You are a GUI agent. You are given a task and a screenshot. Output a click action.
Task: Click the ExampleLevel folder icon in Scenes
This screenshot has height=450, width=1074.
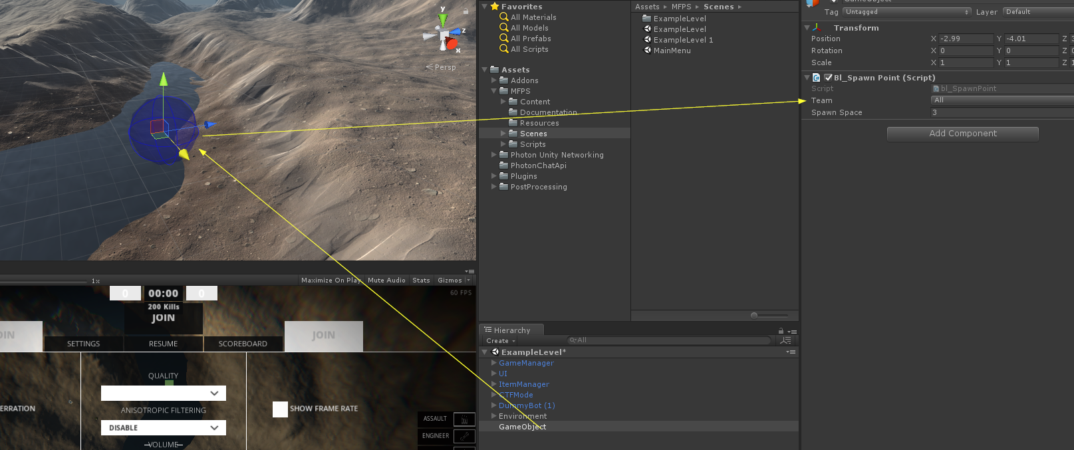(646, 19)
